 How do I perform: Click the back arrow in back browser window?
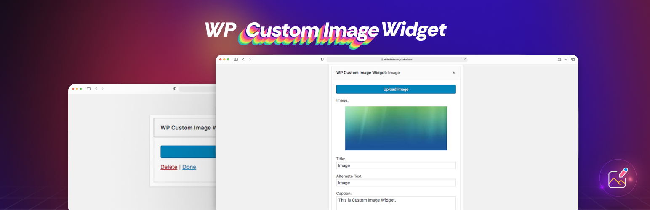click(x=96, y=89)
